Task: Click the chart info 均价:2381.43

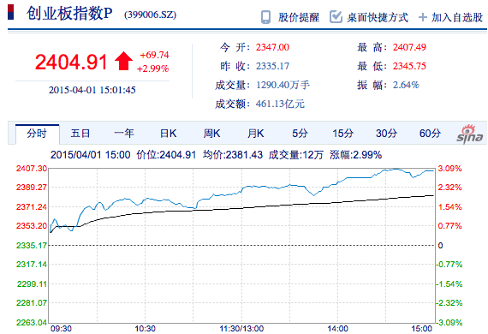Action: coord(233,155)
